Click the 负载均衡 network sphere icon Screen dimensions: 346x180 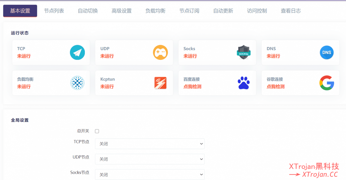pyautogui.click(x=77, y=83)
